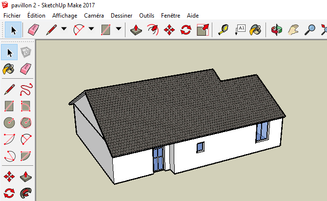
Task: Select the Tape Measure tool
Action: [224, 30]
